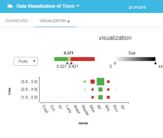Click the Class y-axis title

(x=9, y=92)
